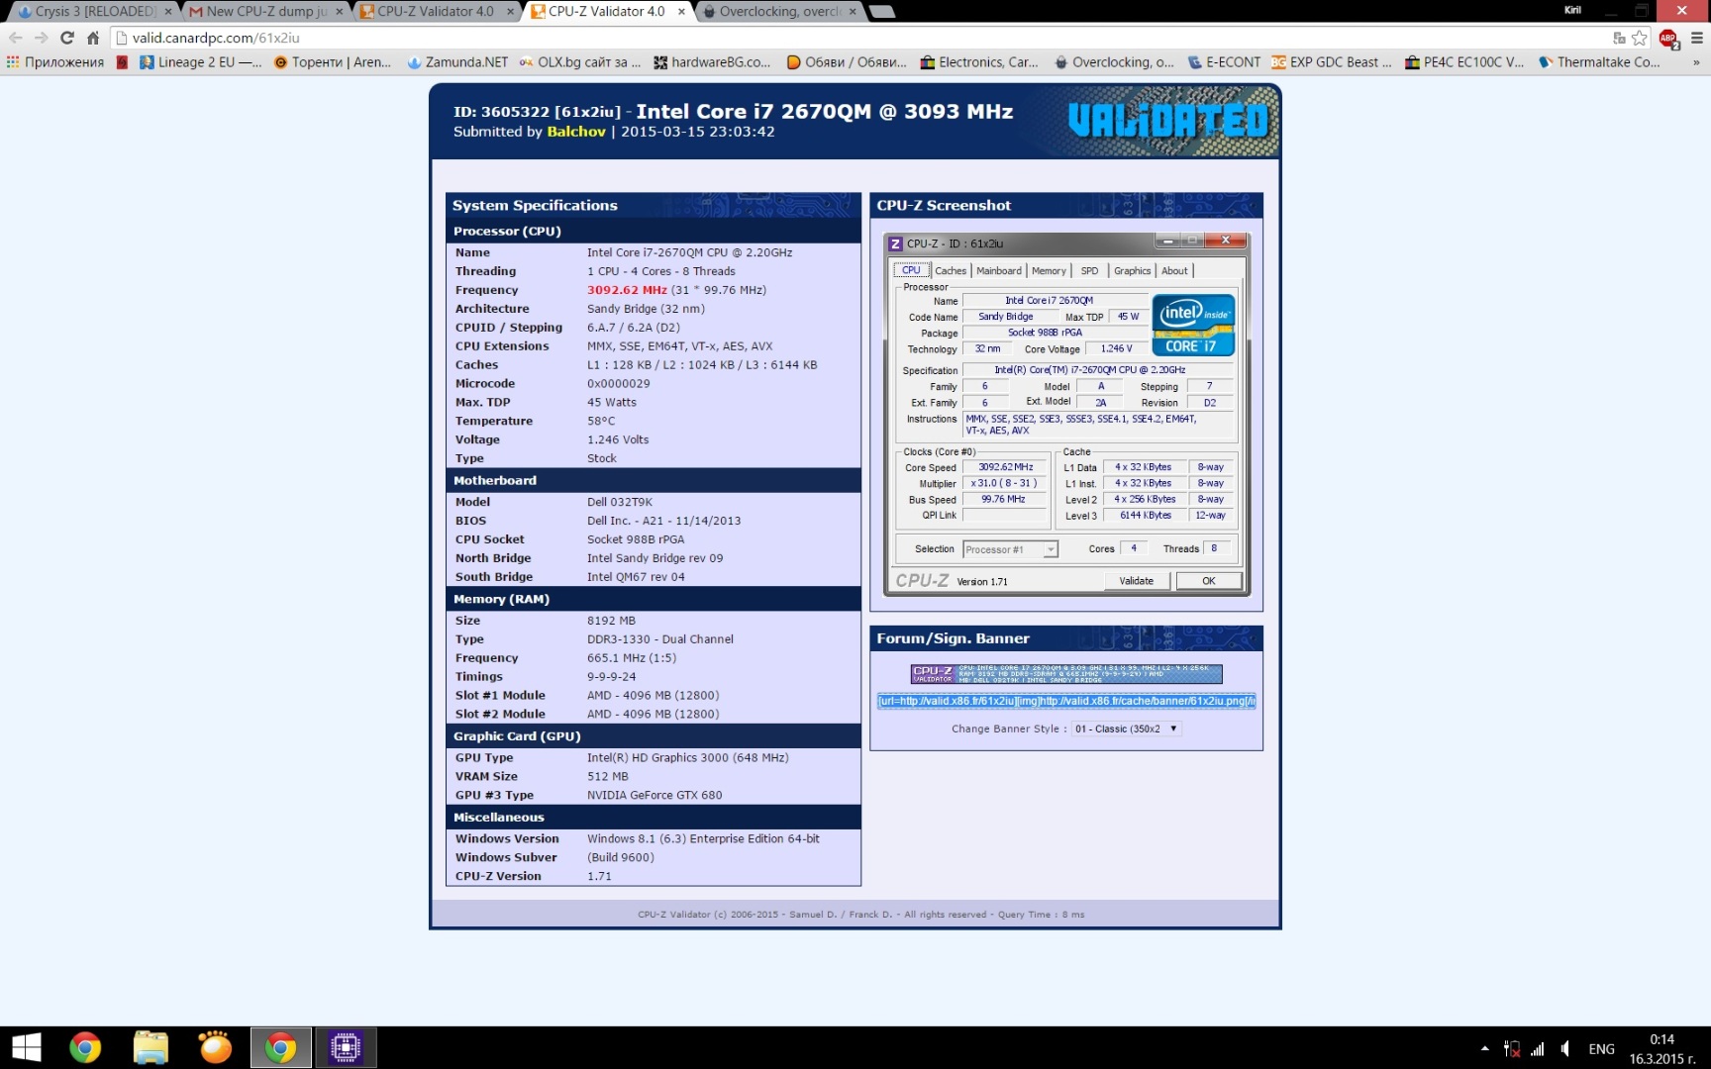Viewport: 1711px width, 1069px height.
Task: Go forward using the browser forward arrow
Action: tap(41, 38)
